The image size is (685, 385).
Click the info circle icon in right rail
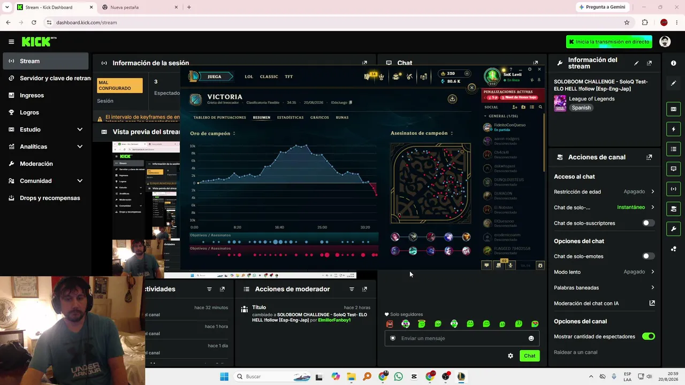673,63
